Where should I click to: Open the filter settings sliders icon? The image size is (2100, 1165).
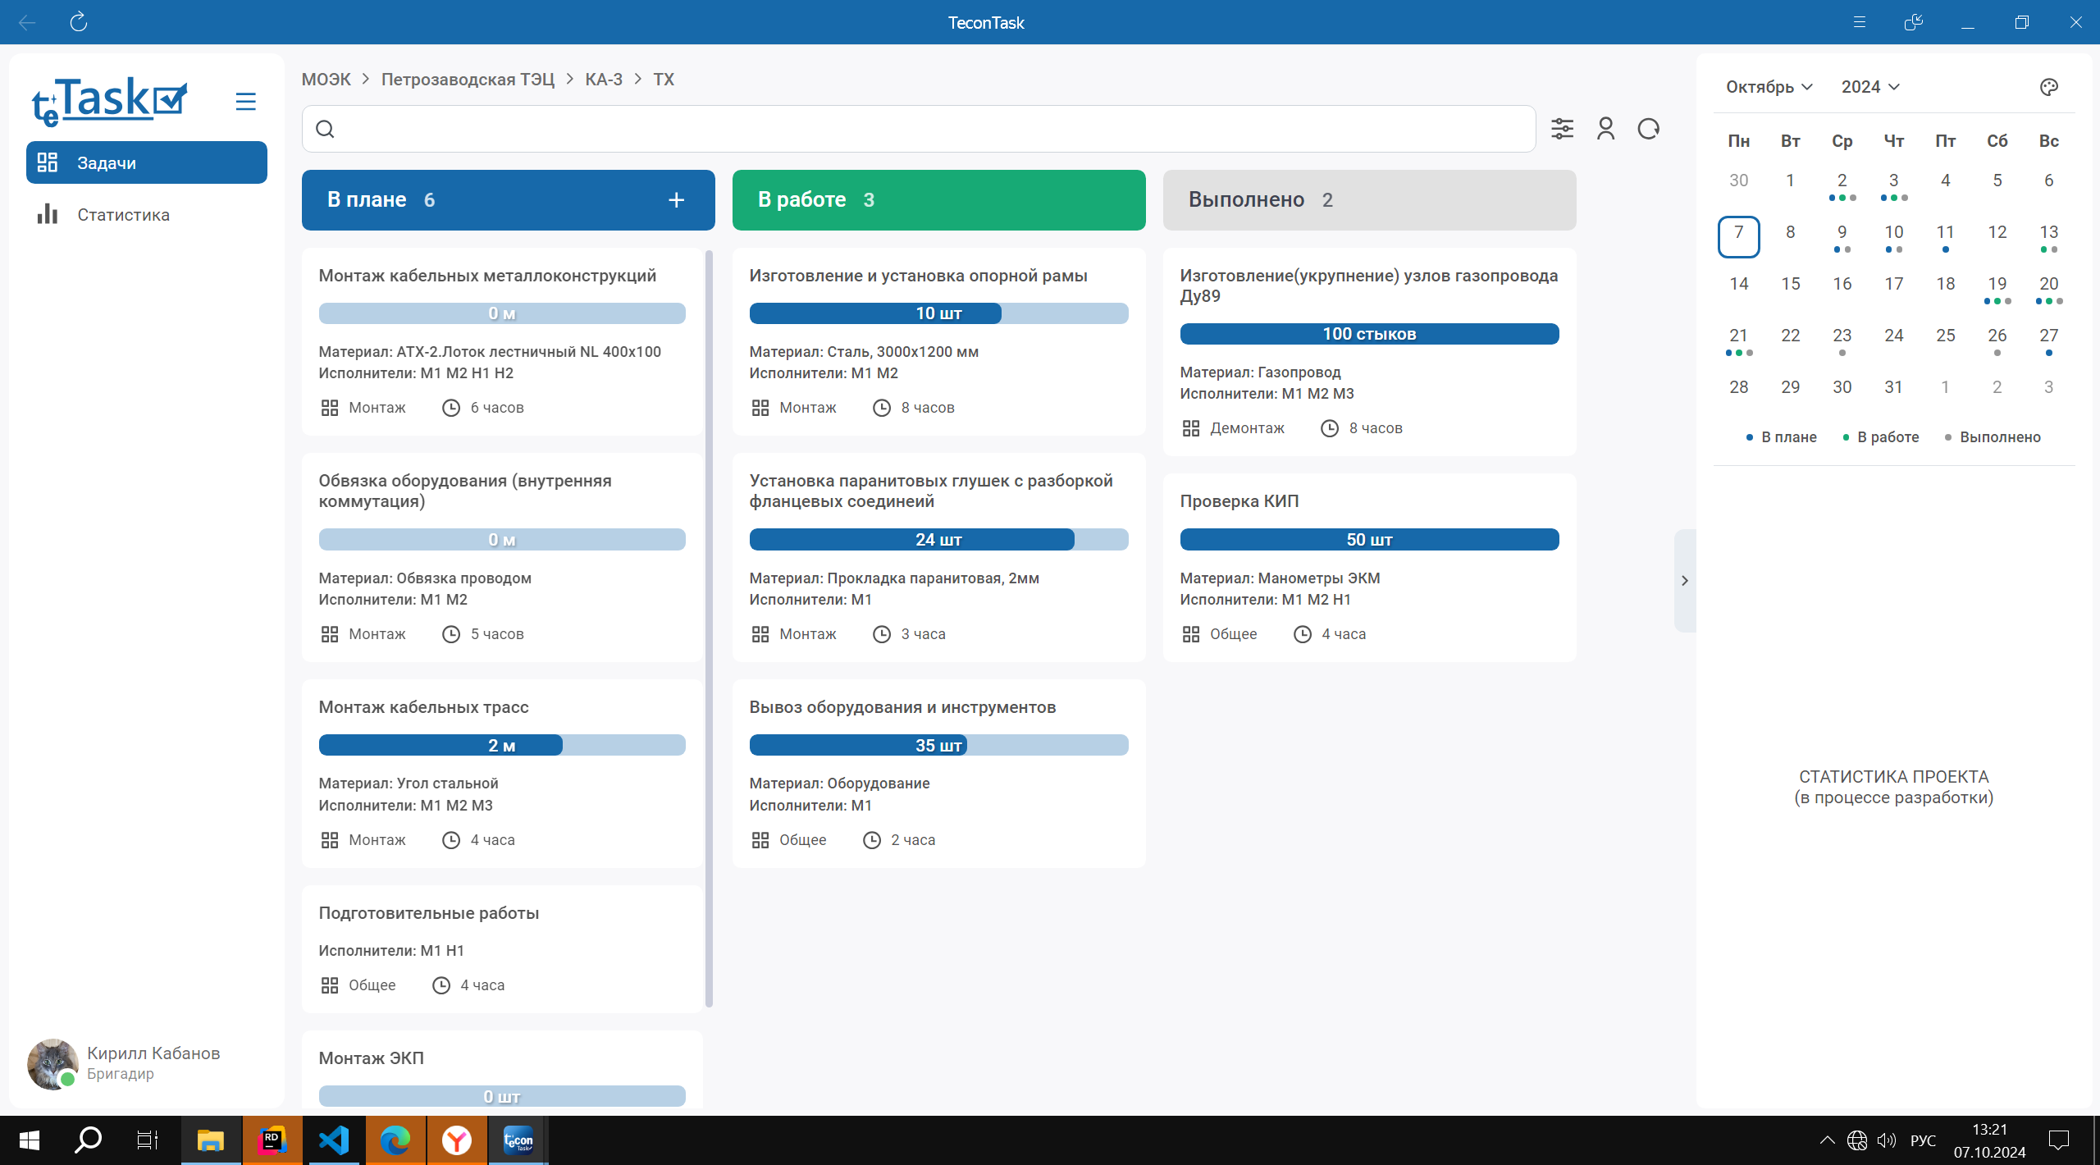[1562, 129]
